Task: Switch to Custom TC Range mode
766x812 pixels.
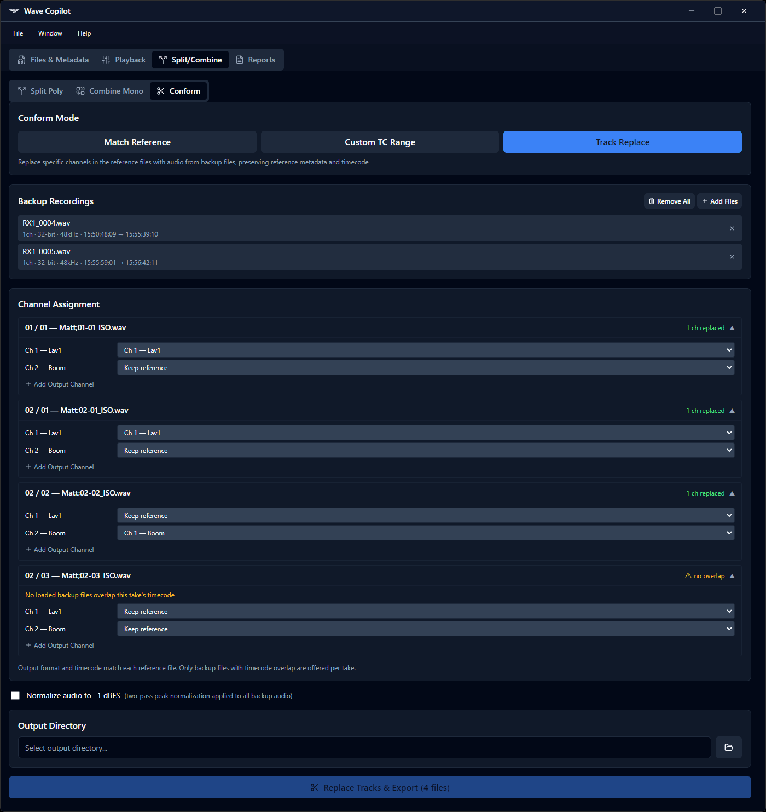Action: (x=380, y=142)
